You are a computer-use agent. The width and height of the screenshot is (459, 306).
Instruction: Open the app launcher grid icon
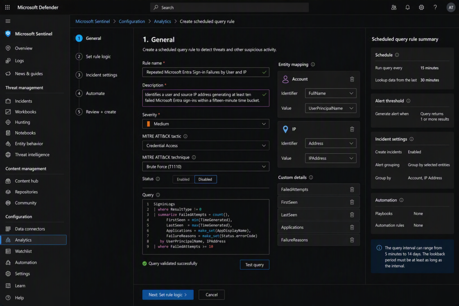pyautogui.click(x=7, y=7)
